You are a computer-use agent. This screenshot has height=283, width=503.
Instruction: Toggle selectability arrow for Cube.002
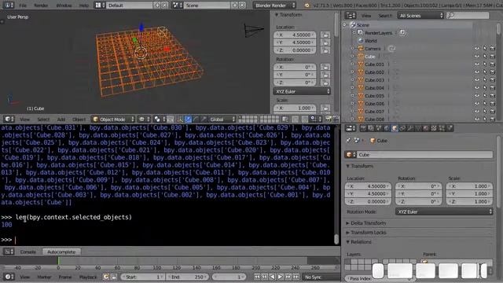click(x=485, y=72)
